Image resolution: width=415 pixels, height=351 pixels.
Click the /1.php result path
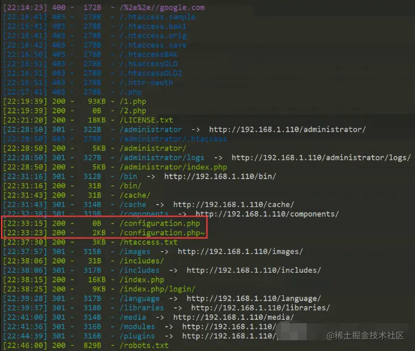133,102
